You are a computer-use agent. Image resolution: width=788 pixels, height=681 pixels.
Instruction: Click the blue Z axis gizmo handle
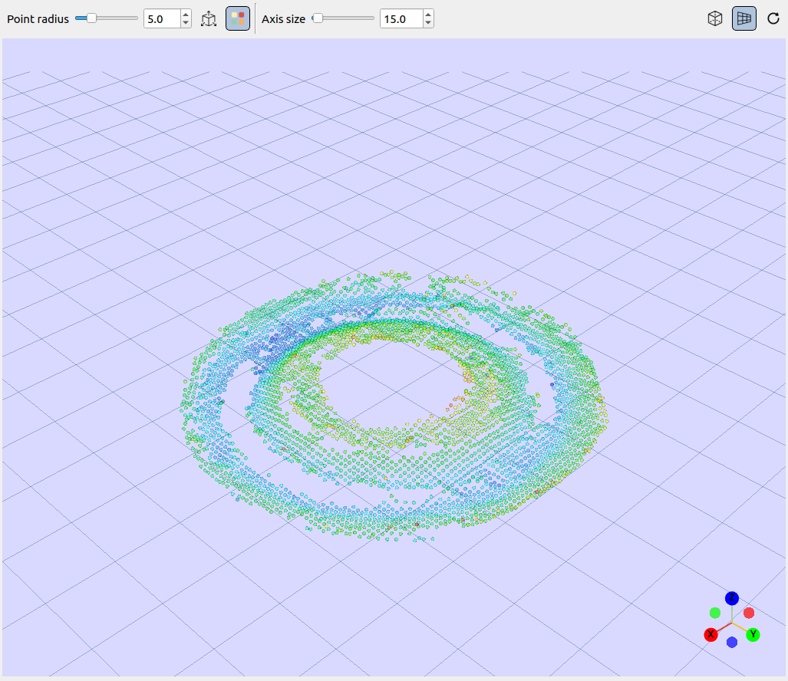pos(732,598)
